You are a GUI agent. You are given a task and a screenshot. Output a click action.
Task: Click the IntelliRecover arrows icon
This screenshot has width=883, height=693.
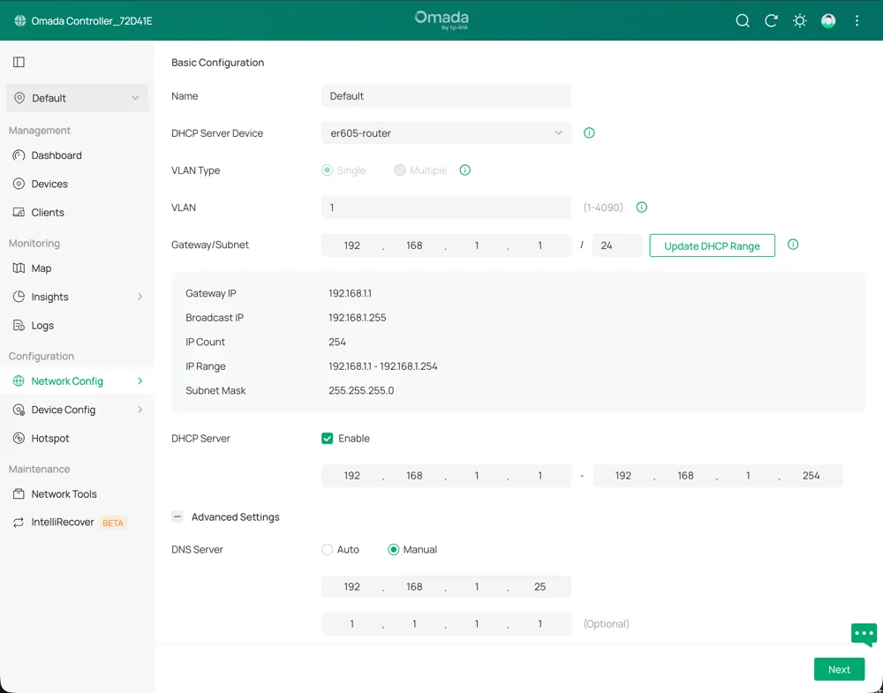pos(19,523)
